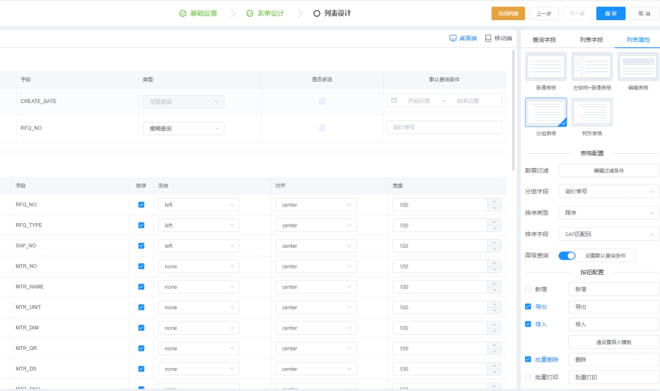
Task: Switch to desktop view (桌面端) icon
Action: tap(453, 39)
